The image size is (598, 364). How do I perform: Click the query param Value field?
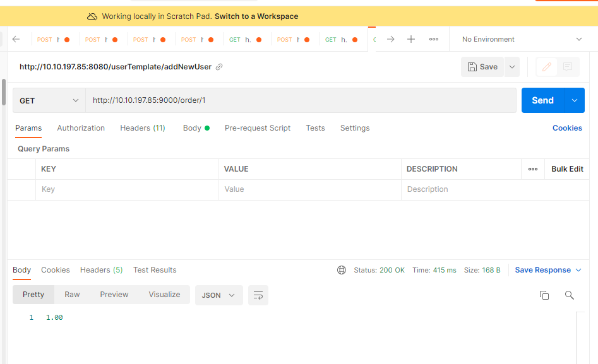coord(309,189)
